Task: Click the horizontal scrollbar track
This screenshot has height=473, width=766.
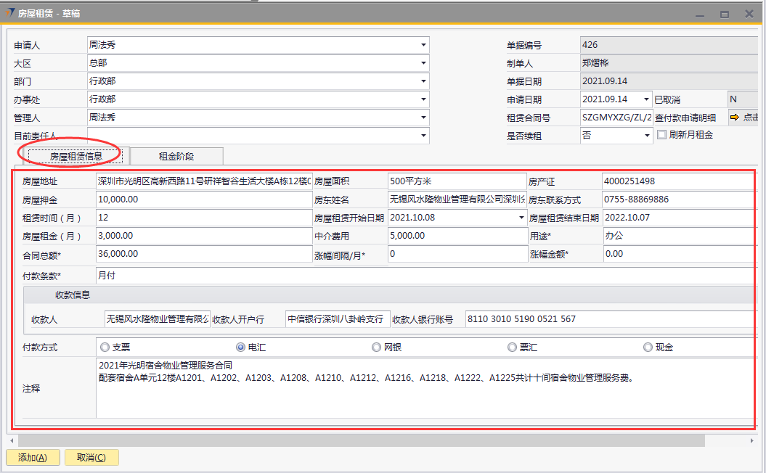Action: (x=363, y=440)
